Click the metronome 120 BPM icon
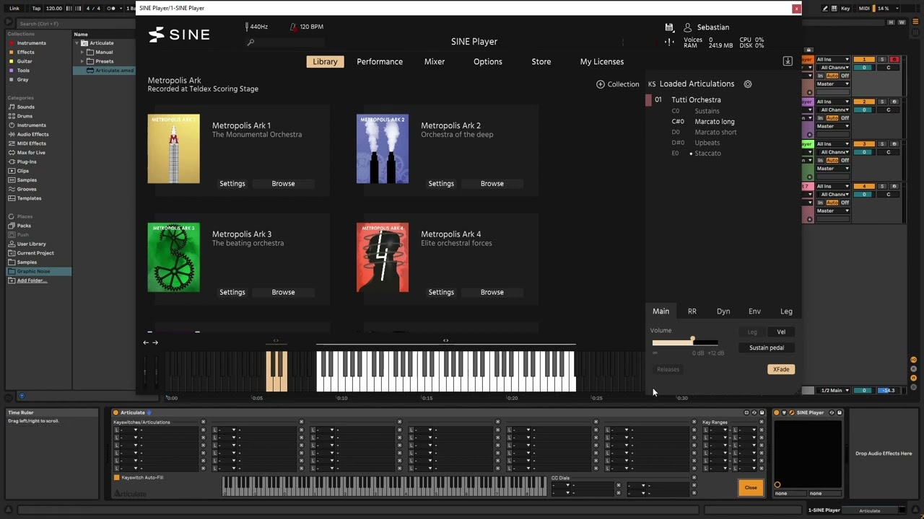 tap(293, 27)
